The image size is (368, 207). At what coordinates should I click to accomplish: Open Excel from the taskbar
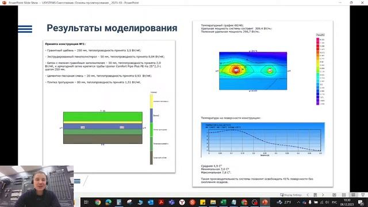click(223, 202)
